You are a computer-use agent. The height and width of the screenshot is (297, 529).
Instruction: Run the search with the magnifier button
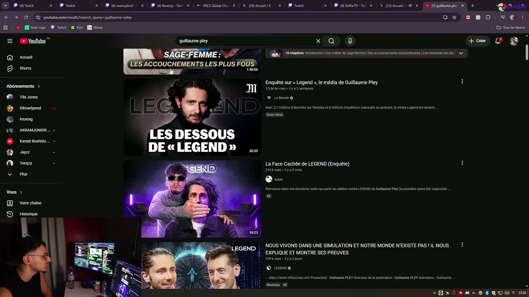pyautogui.click(x=331, y=41)
